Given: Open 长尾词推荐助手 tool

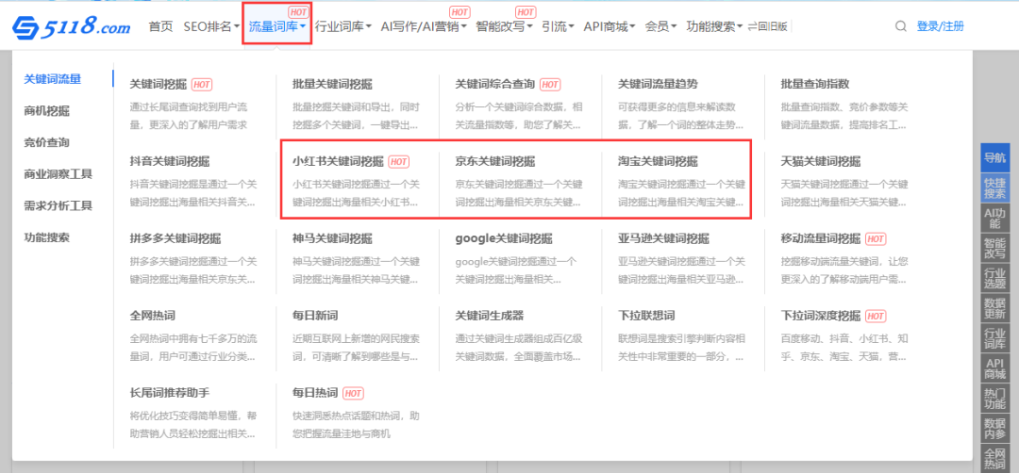Looking at the screenshot, I should (170, 393).
